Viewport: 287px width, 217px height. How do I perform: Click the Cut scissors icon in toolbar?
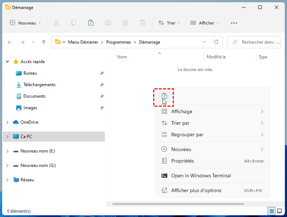(56, 23)
